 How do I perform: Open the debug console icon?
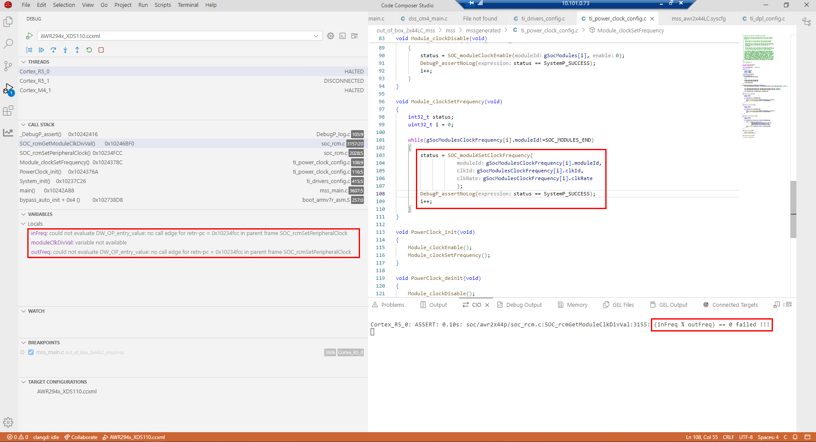coord(343,36)
